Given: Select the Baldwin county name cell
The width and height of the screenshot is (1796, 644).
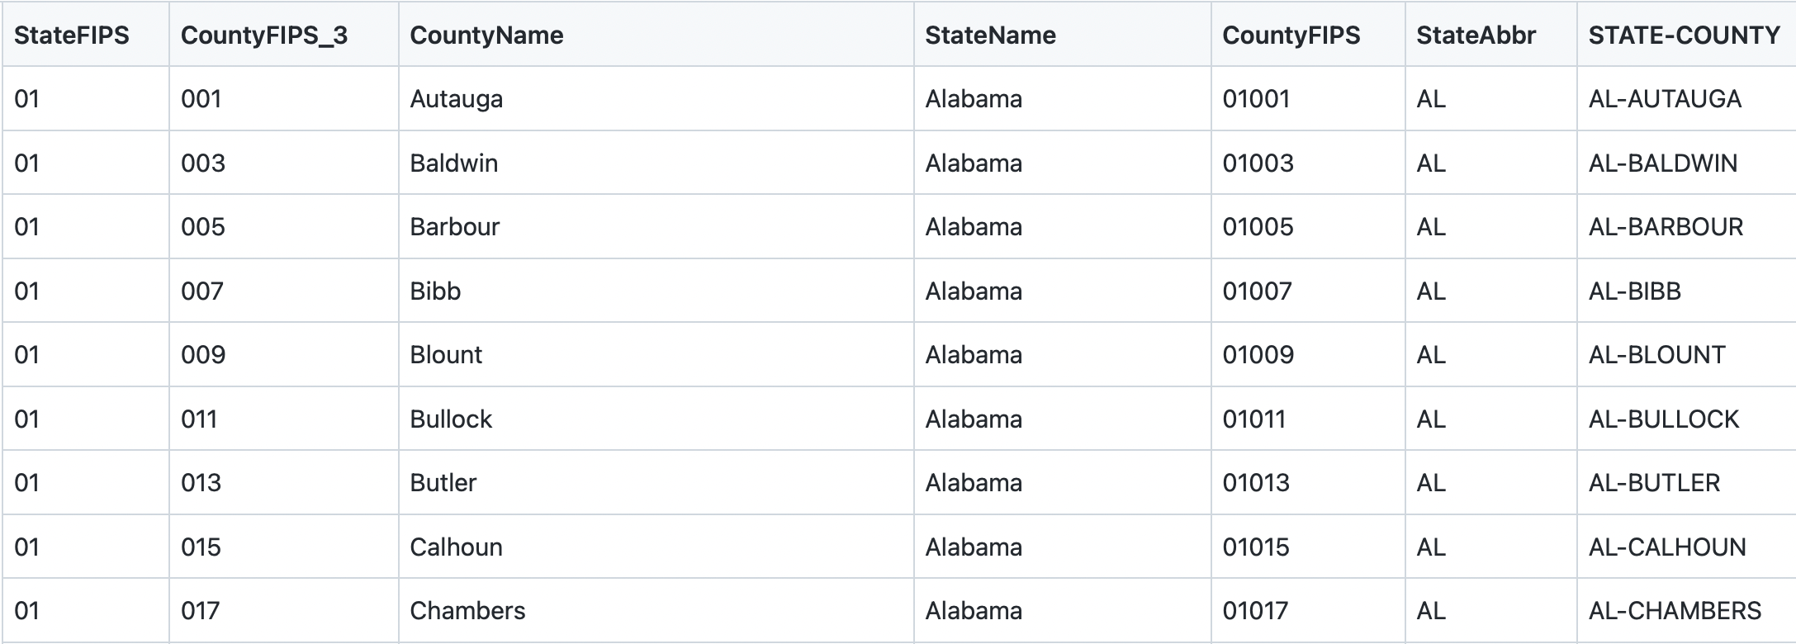Looking at the screenshot, I should pyautogui.click(x=453, y=163).
